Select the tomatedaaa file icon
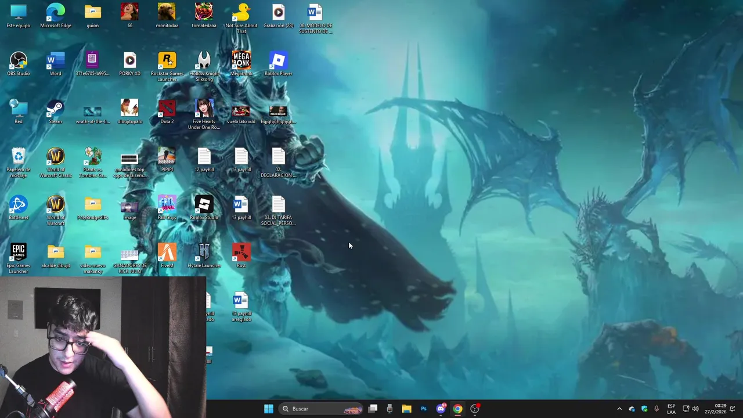This screenshot has height=418, width=743. pos(204,16)
